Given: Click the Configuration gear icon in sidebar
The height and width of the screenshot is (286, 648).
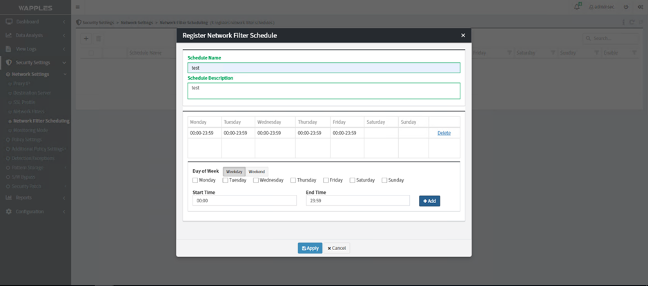Looking at the screenshot, I should [9, 211].
